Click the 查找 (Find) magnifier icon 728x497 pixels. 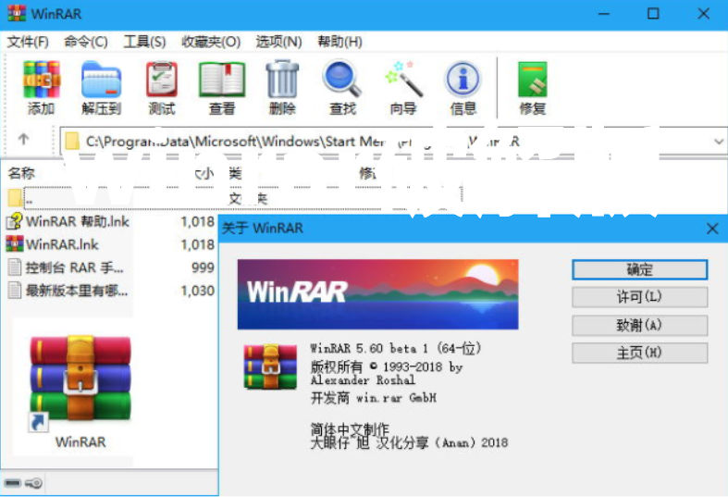342,79
